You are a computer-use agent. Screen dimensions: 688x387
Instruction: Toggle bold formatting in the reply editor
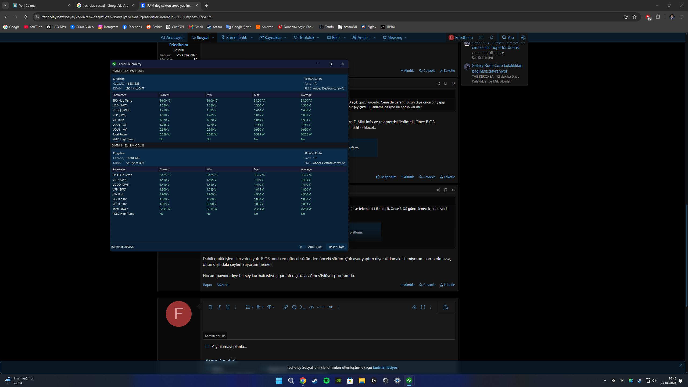[211, 307]
